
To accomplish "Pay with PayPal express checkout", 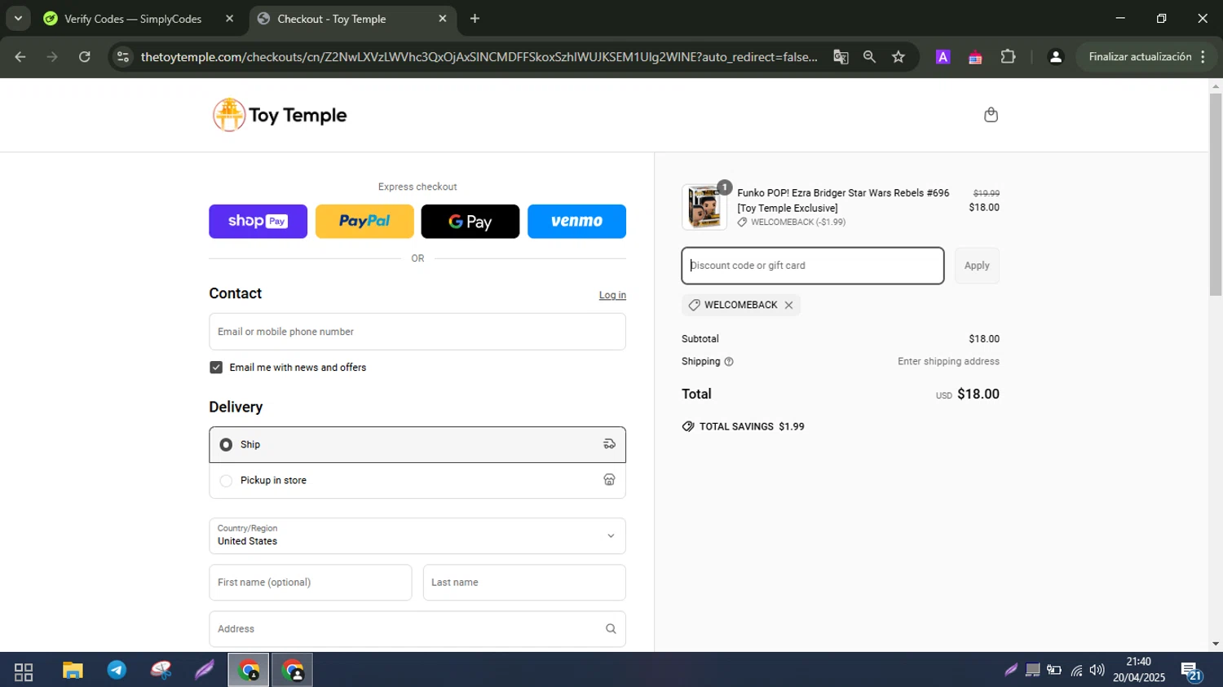I will (364, 222).
